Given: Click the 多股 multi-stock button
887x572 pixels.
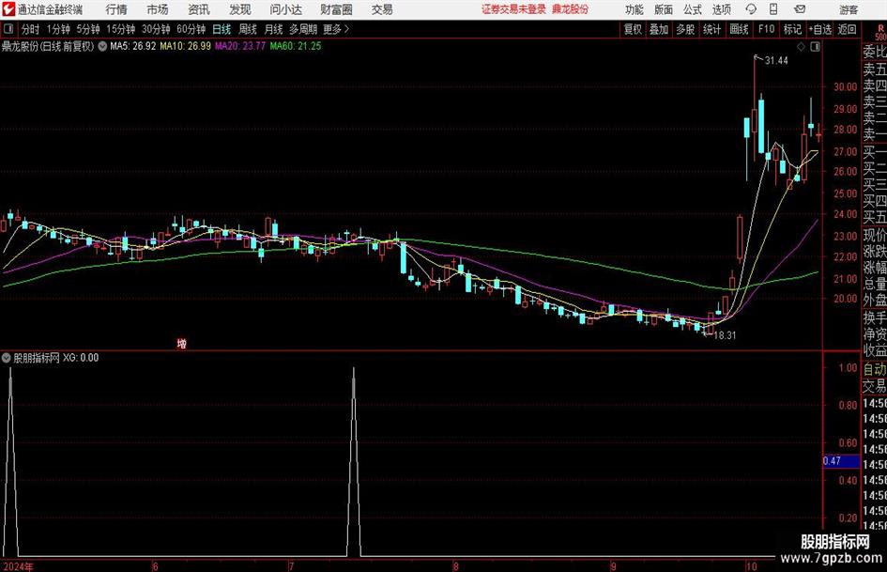Looking at the screenshot, I should (x=685, y=29).
